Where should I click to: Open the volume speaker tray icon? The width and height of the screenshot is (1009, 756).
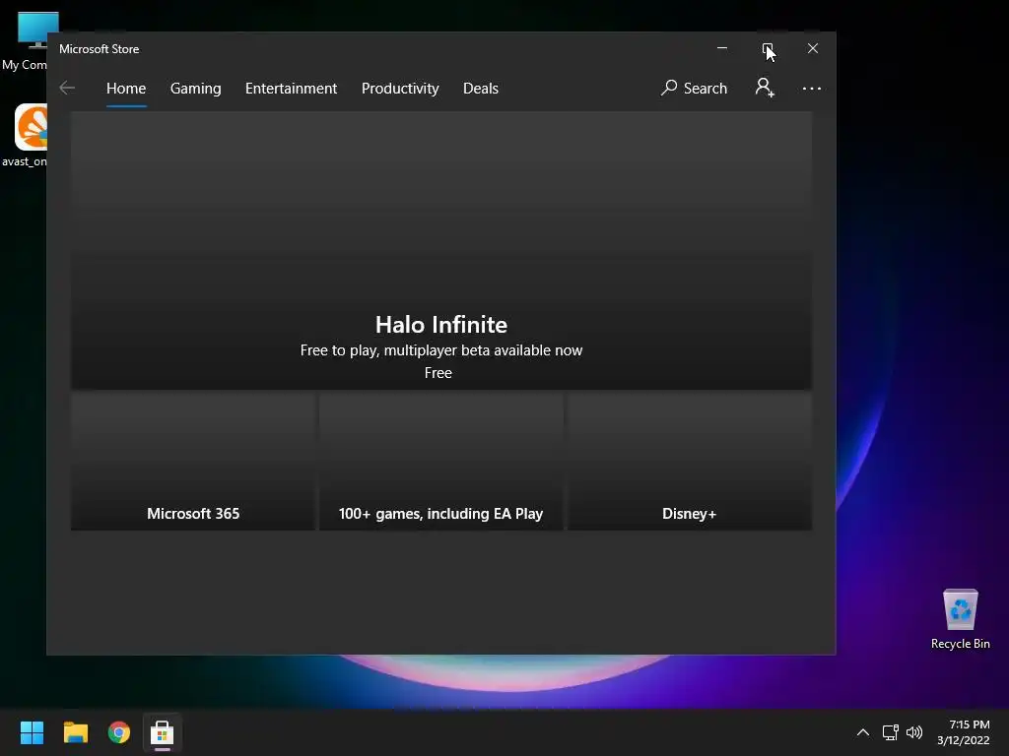(x=913, y=732)
